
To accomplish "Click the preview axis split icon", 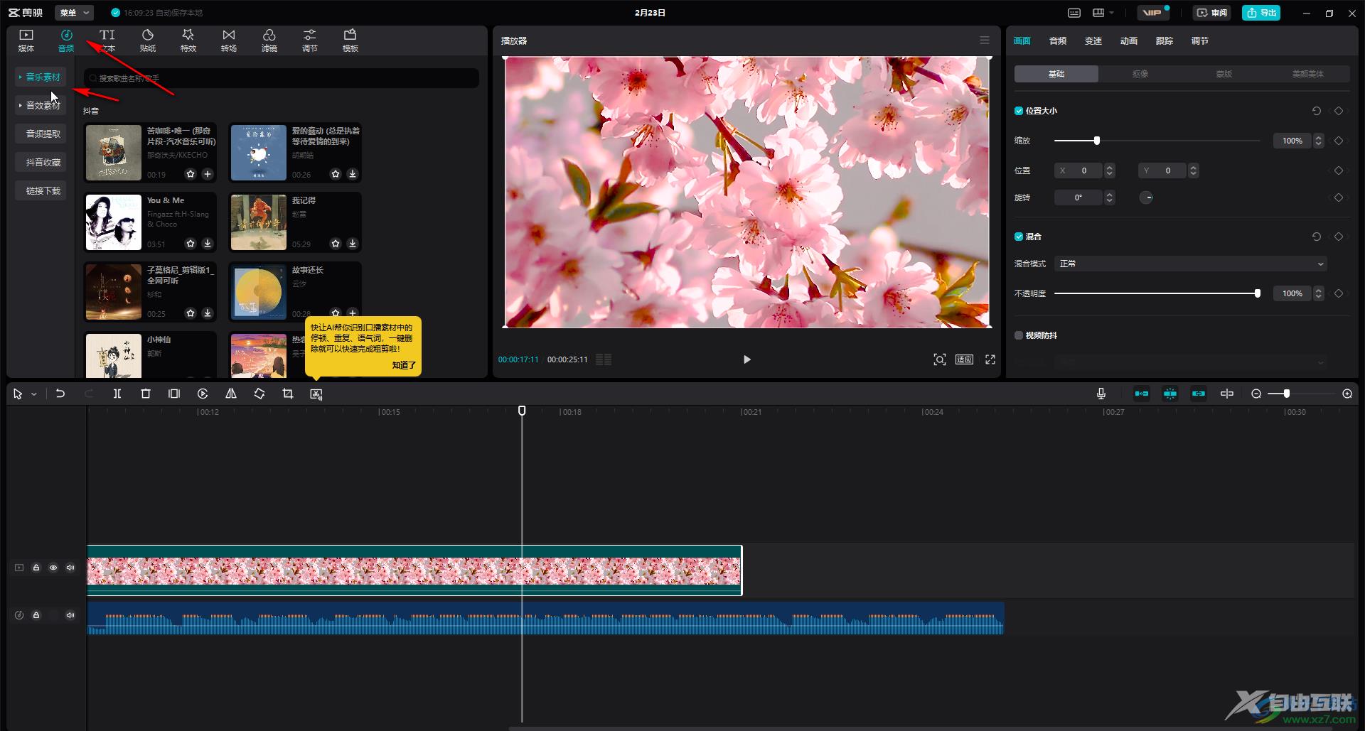I will [x=1227, y=394].
